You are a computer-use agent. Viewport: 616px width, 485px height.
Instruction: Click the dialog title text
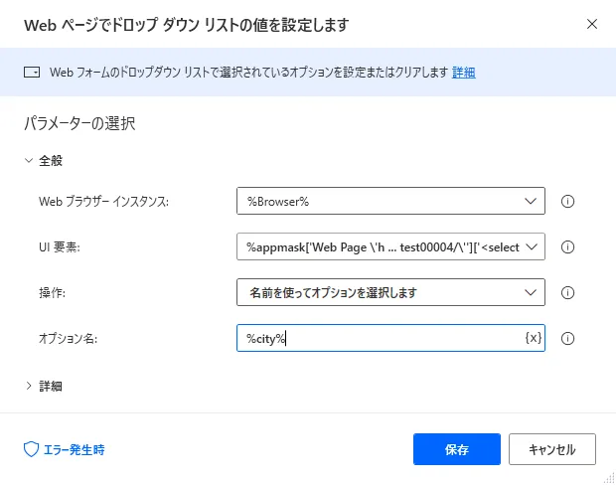(186, 23)
